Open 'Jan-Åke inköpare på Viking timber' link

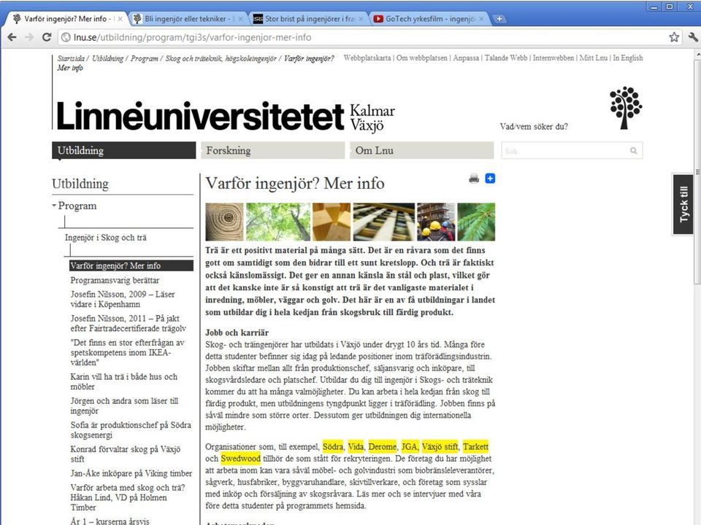(x=131, y=473)
